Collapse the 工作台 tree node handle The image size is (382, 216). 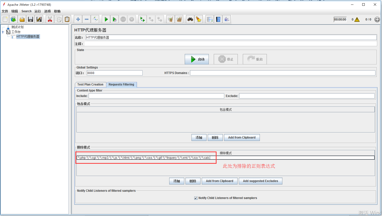3,32
